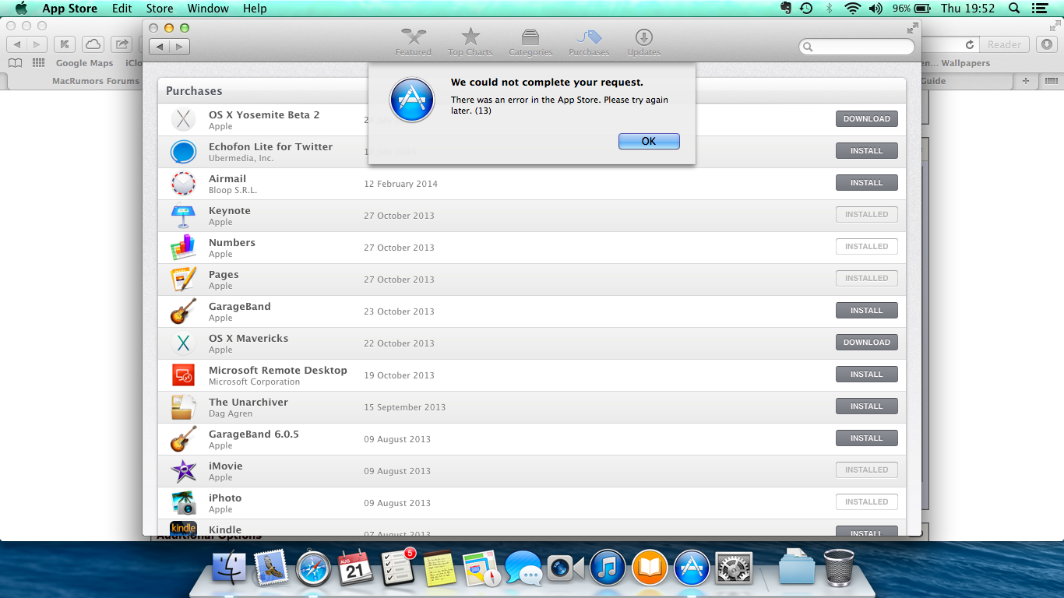Install GarageBand 6.0.5
Image resolution: width=1064 pixels, height=598 pixels.
pyautogui.click(x=867, y=438)
